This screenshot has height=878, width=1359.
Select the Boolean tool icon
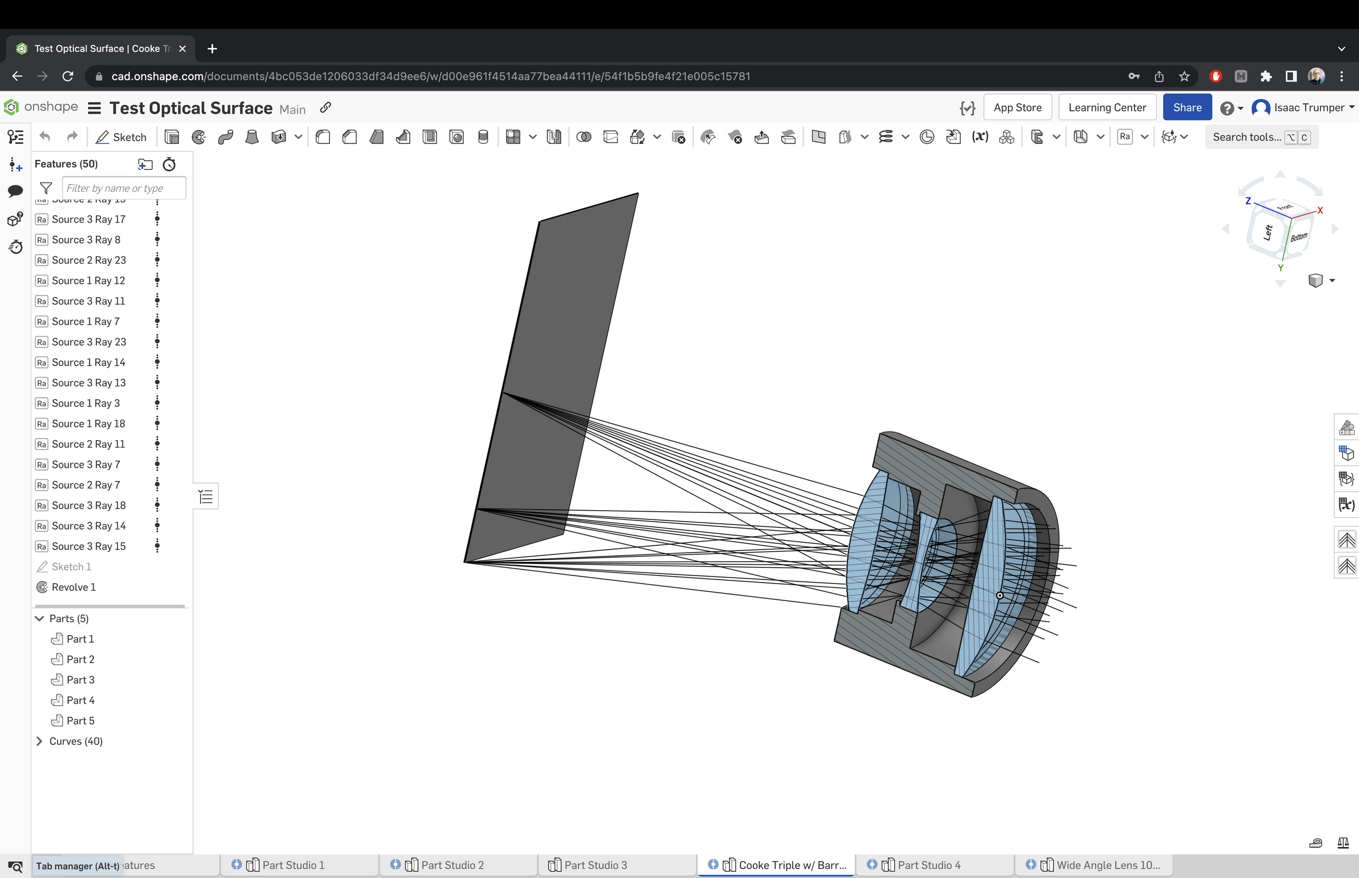coord(583,137)
